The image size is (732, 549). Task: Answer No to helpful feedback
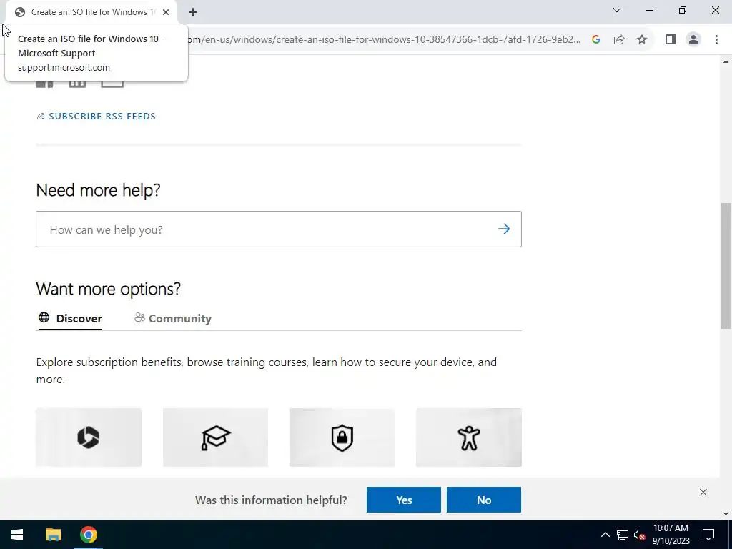[x=484, y=500]
